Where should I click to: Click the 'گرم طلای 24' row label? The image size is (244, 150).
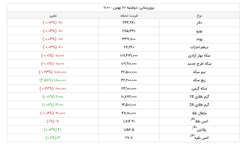[x=199, y=105]
